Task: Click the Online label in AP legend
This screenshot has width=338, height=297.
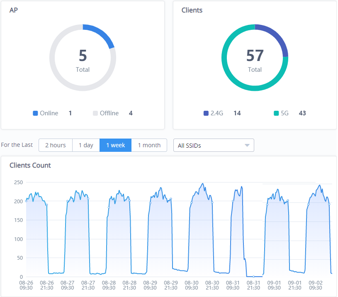Action: coord(49,113)
